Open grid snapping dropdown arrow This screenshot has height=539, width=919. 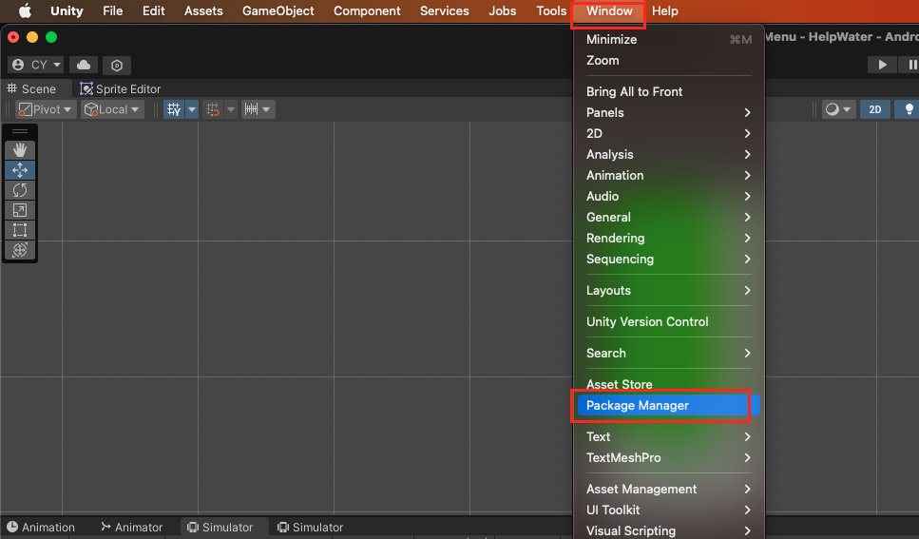[x=231, y=109]
